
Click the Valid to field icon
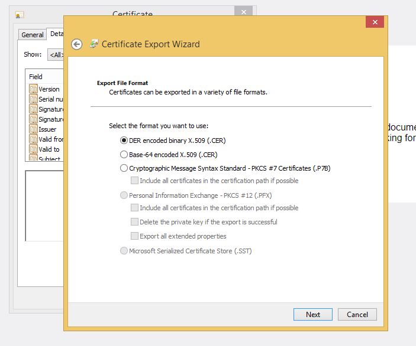click(x=33, y=149)
